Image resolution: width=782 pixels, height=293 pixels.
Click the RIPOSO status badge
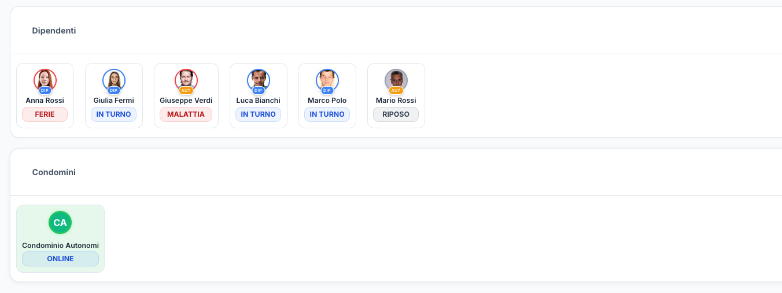click(x=396, y=114)
